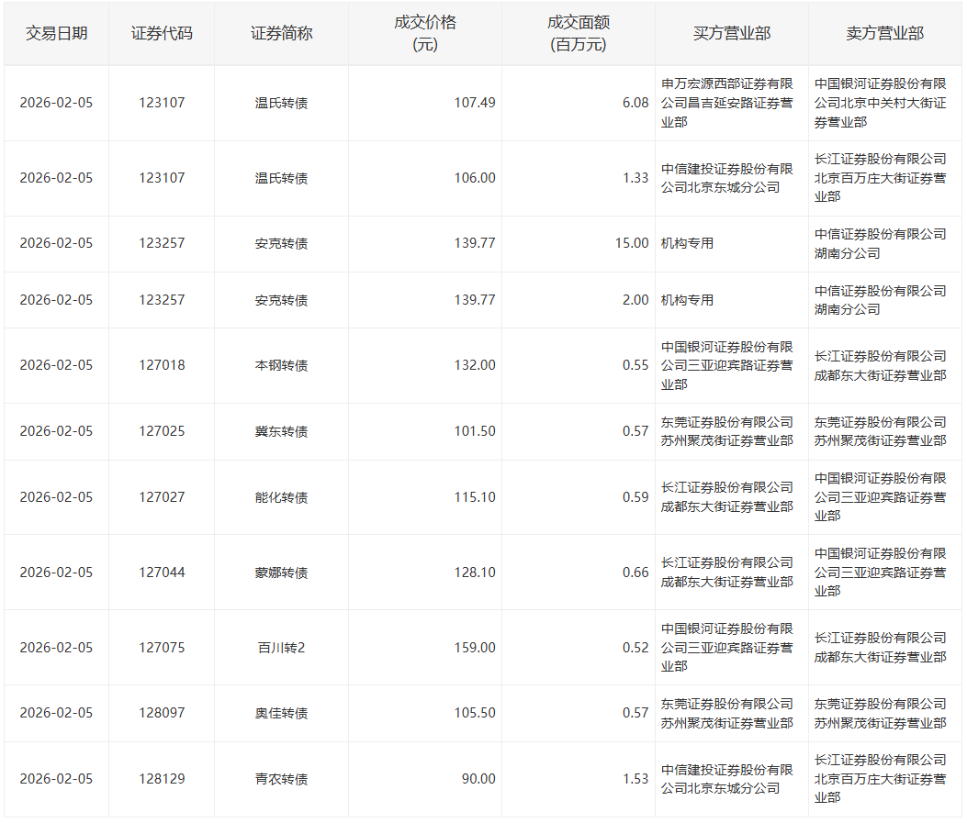Image resolution: width=967 pixels, height=823 pixels.
Task: Open the 奥佳转债 bond name
Action: (281, 713)
